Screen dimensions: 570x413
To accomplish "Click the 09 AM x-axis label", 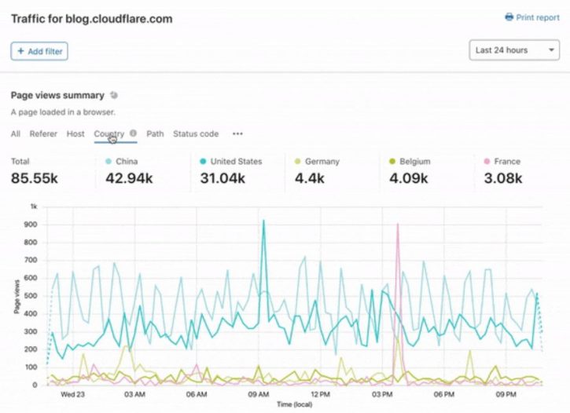I will pos(259,394).
